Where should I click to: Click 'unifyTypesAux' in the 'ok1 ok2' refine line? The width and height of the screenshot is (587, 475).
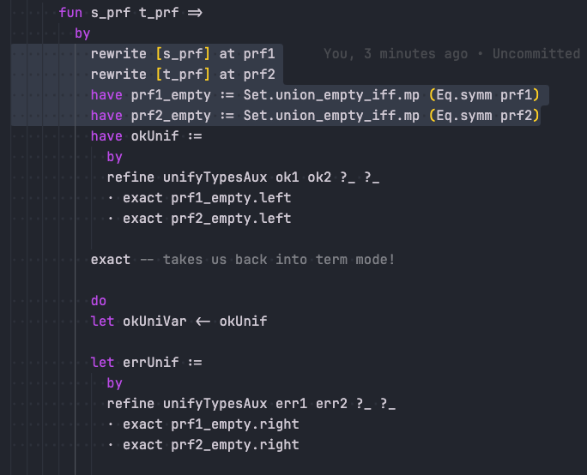[x=215, y=177]
